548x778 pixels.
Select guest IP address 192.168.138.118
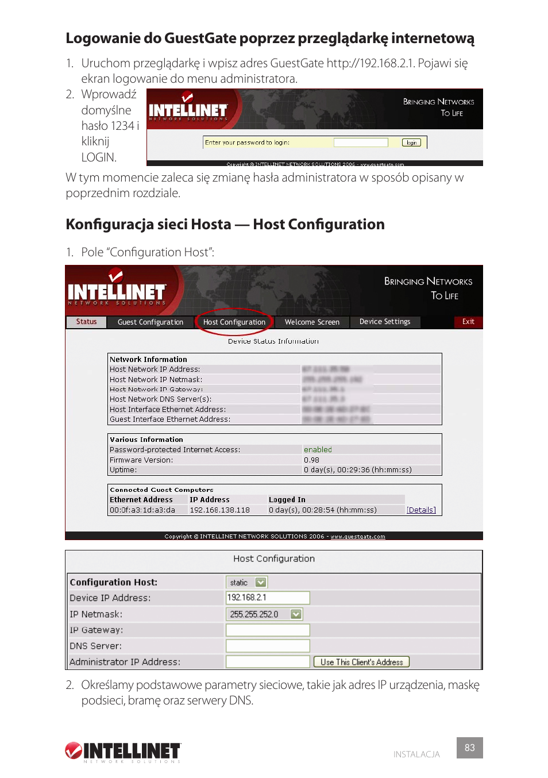tap(219, 510)
